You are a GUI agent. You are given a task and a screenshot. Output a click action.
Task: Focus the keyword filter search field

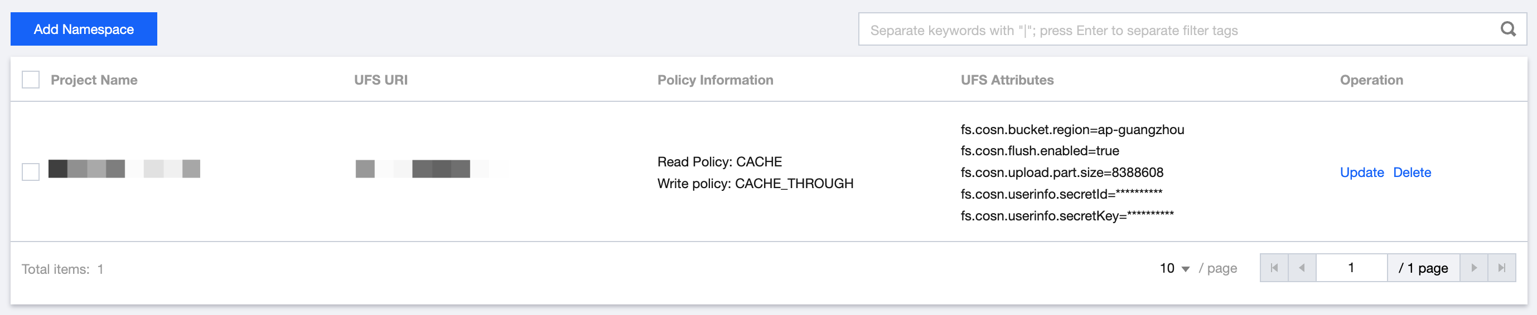click(x=1176, y=29)
